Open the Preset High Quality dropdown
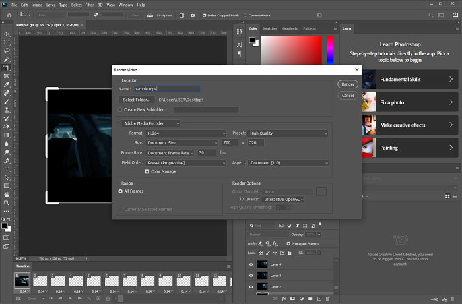 [x=288, y=133]
